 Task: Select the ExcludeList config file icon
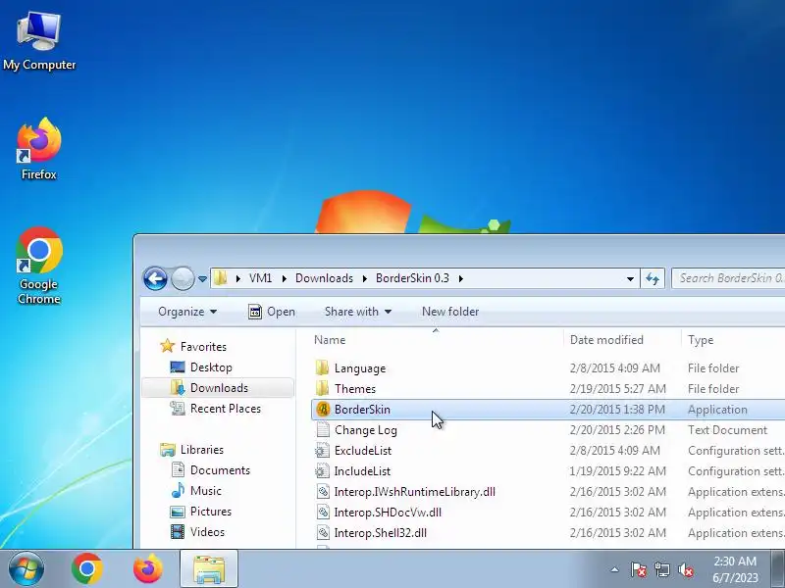323,451
